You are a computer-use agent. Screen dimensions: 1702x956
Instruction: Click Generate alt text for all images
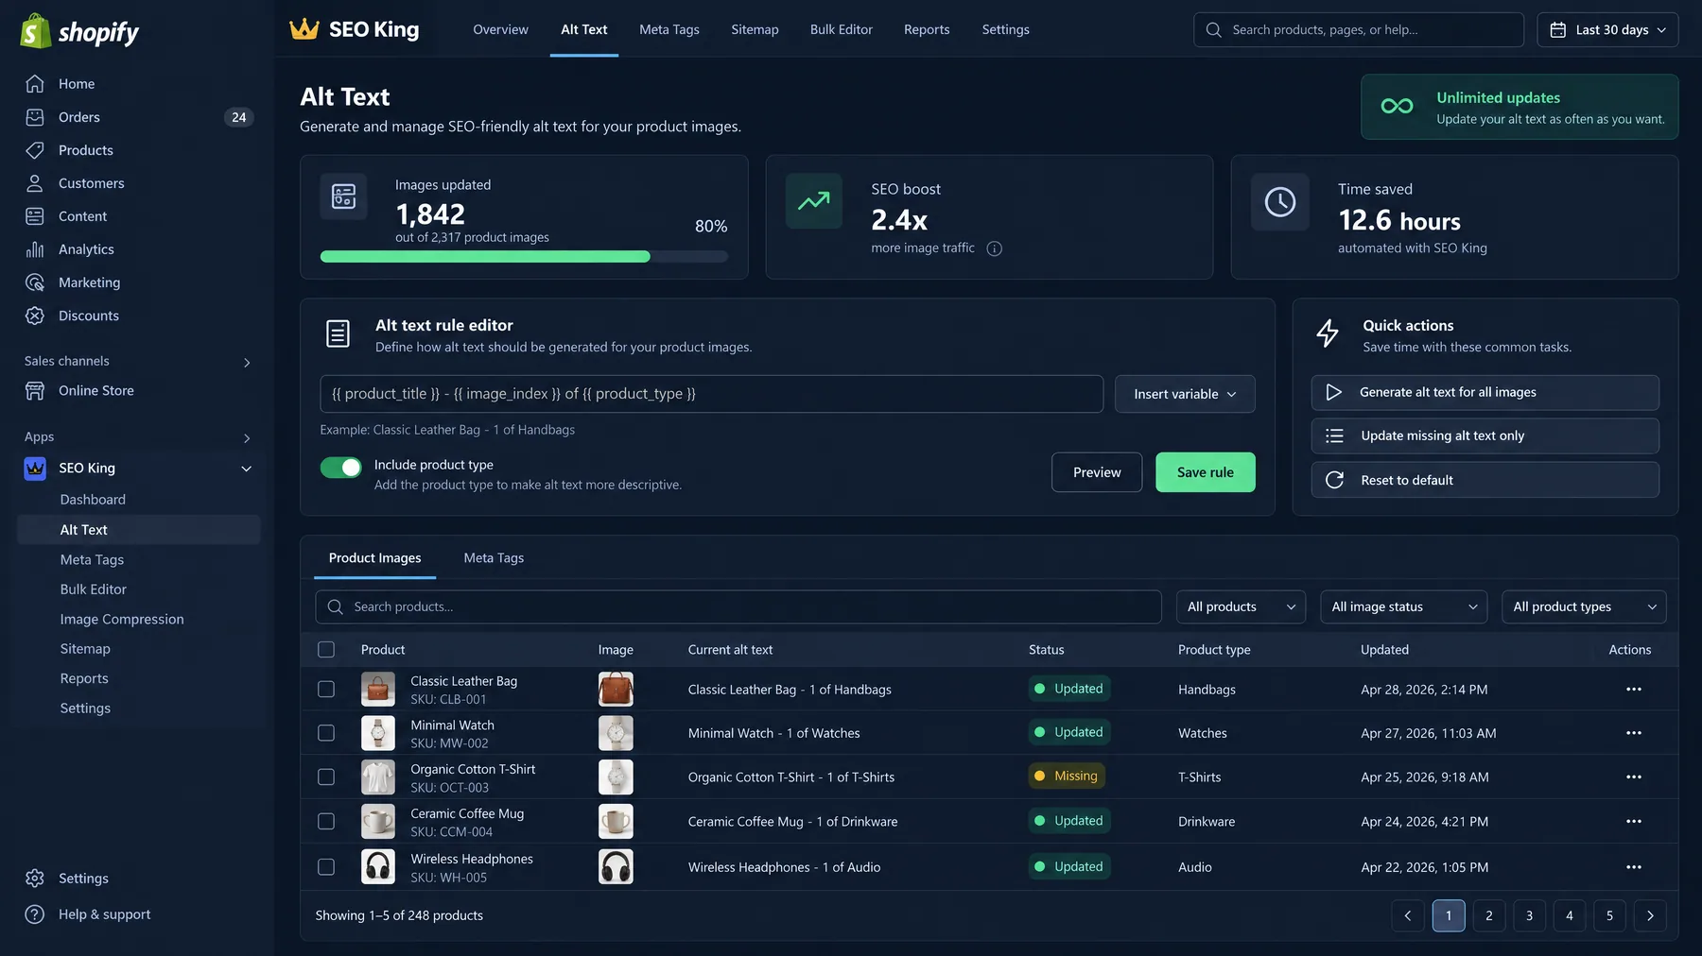click(x=1485, y=393)
